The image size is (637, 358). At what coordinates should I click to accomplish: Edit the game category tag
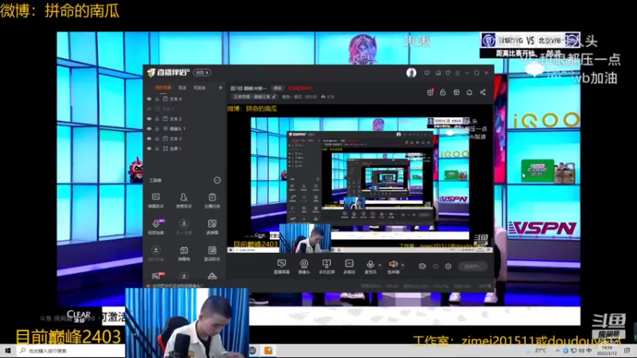[254, 97]
